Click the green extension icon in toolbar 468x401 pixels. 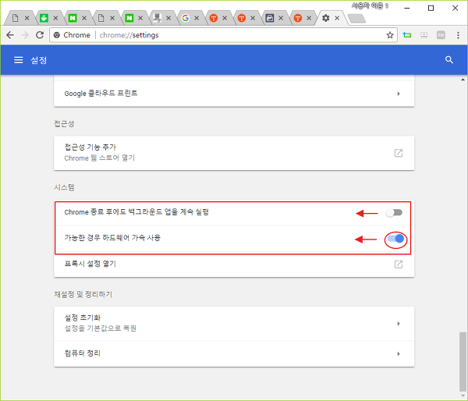(407, 35)
